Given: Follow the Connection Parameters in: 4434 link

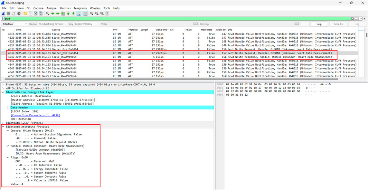Looking at the screenshot, I should [x=36, y=115].
